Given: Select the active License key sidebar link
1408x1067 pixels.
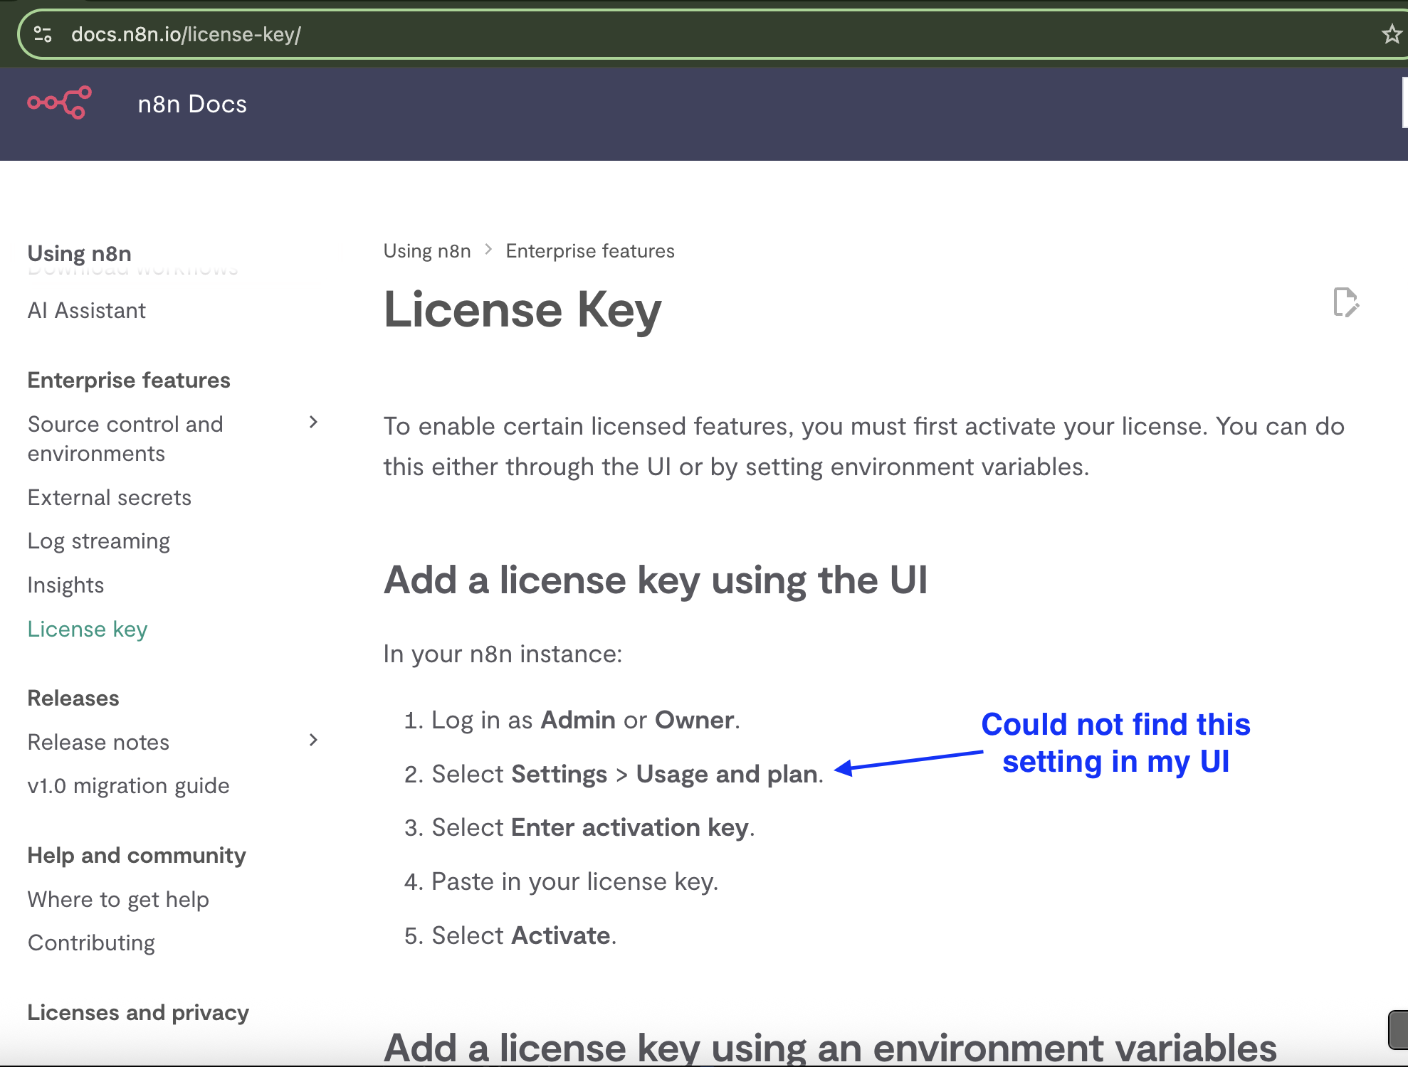Looking at the screenshot, I should [88, 630].
